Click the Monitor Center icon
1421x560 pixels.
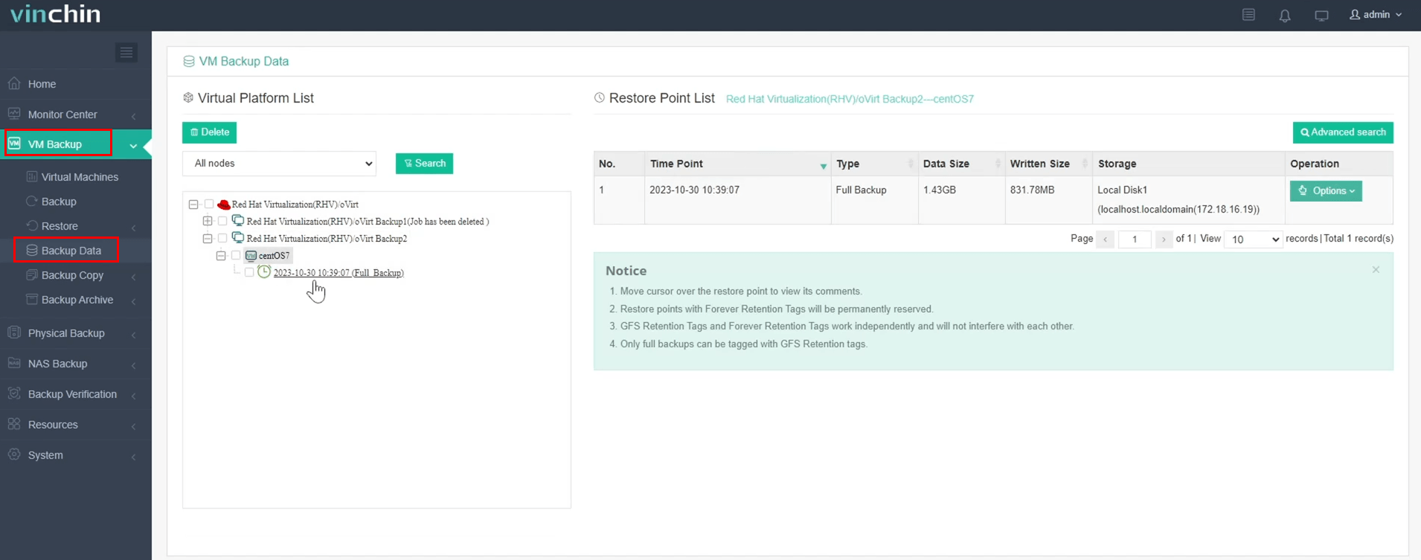click(14, 114)
